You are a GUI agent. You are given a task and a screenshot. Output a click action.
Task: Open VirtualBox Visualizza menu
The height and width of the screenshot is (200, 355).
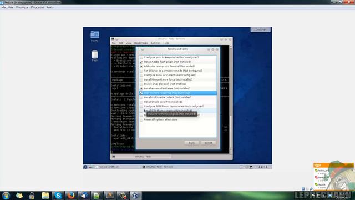pyautogui.click(x=22, y=7)
